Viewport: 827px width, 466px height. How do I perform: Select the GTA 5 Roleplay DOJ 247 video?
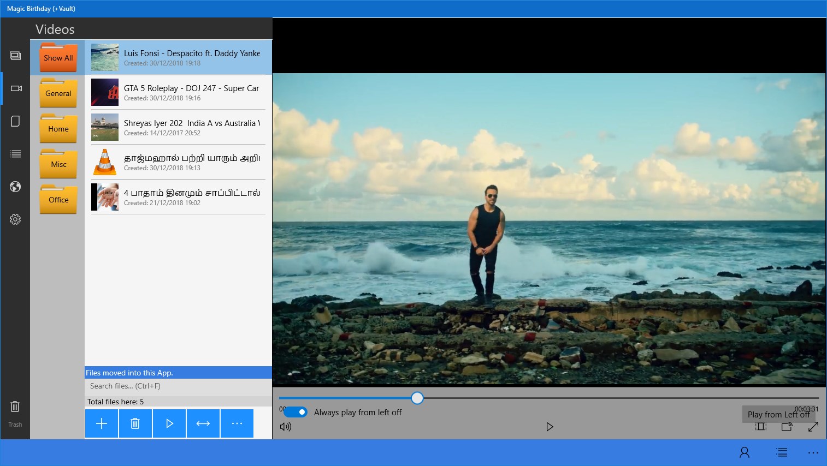[x=178, y=92]
